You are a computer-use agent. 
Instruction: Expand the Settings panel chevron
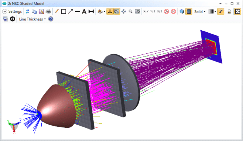pos(5,12)
